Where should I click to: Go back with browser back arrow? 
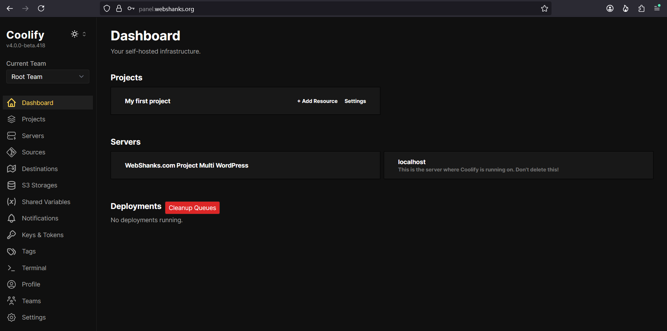(x=10, y=8)
